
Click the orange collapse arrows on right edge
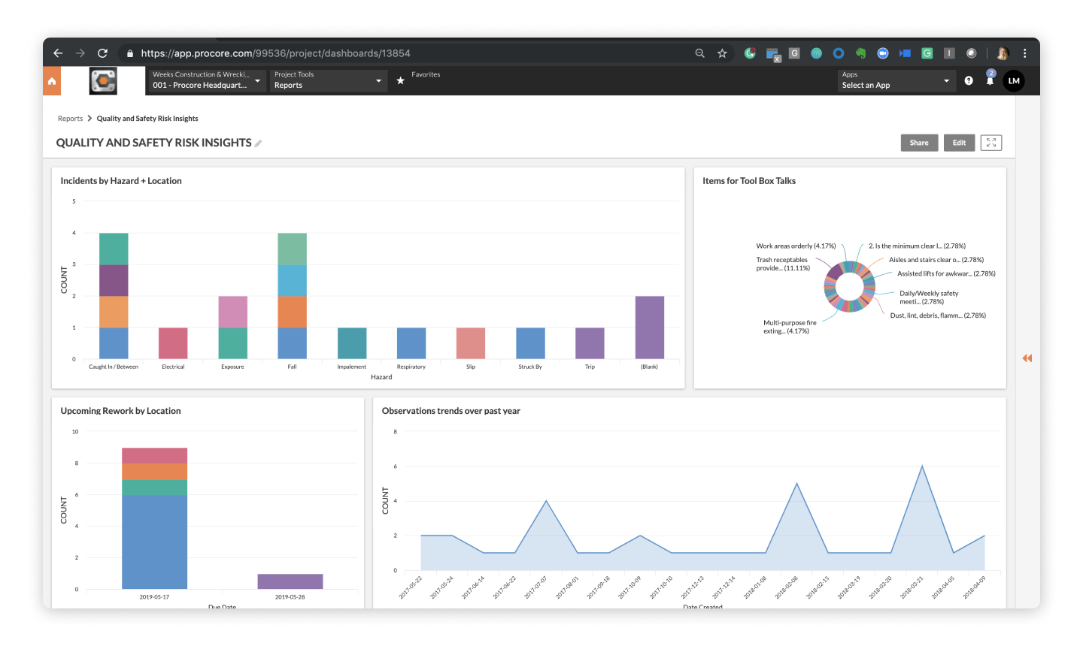pyautogui.click(x=1027, y=358)
